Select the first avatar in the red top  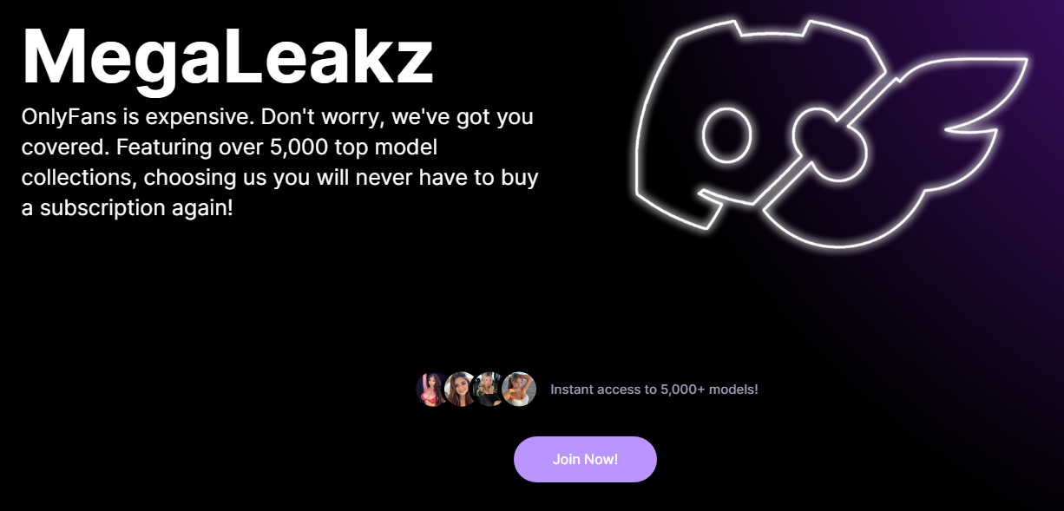pyautogui.click(x=430, y=389)
